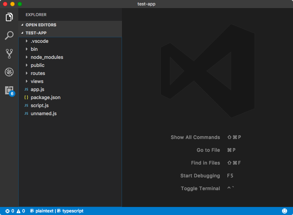
Task: Click the Find in Files hint text
Action: 205,163
